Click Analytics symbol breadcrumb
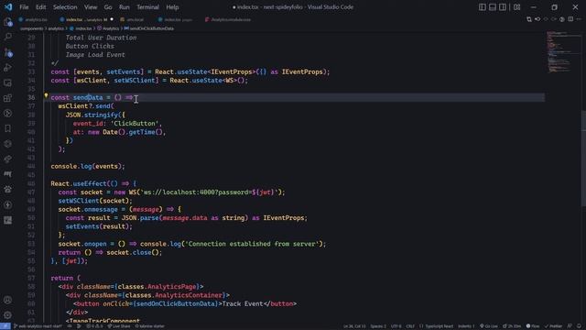The width and height of the screenshot is (586, 330). 108,28
